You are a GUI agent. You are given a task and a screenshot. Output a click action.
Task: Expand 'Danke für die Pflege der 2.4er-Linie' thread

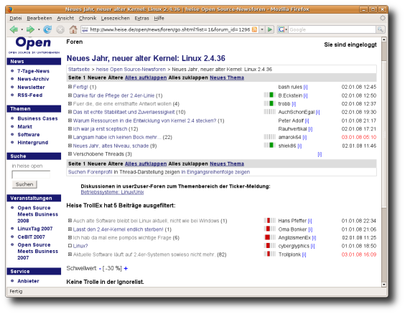70,95
